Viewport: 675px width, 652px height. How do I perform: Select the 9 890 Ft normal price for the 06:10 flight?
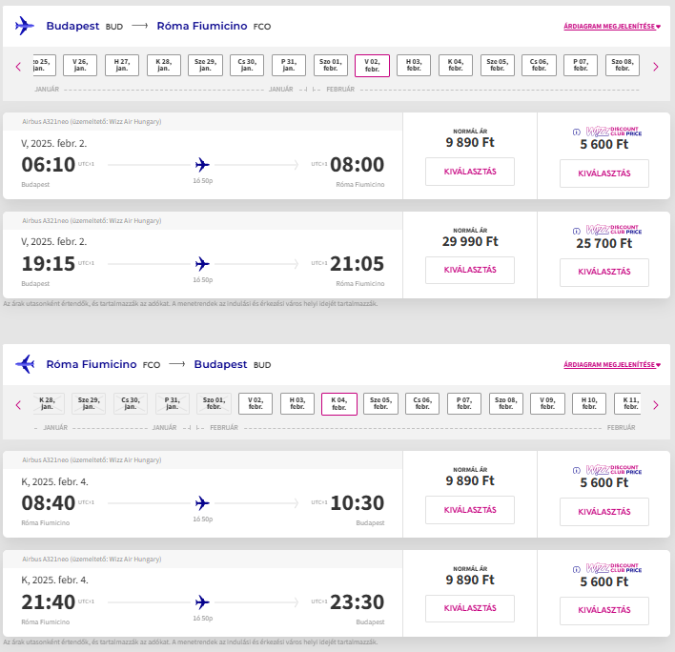coord(470,172)
